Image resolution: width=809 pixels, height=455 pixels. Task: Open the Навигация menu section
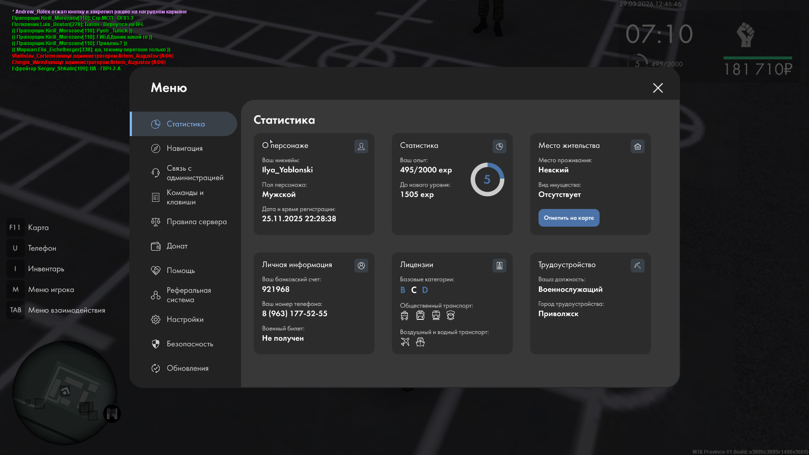coord(184,148)
